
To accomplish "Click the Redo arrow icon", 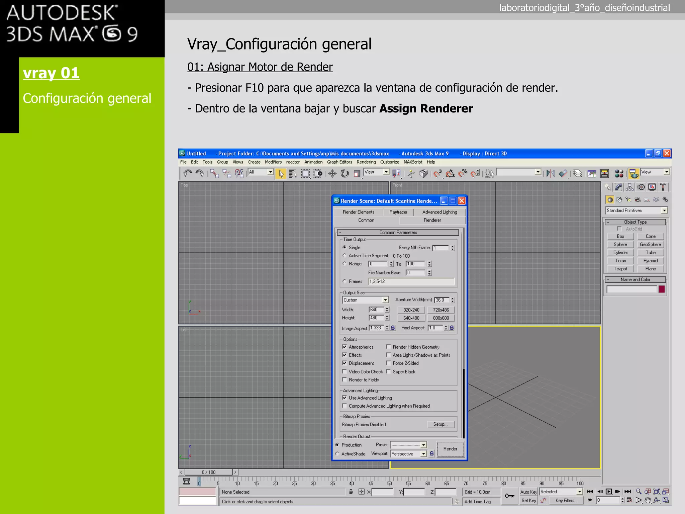I will coord(200,173).
